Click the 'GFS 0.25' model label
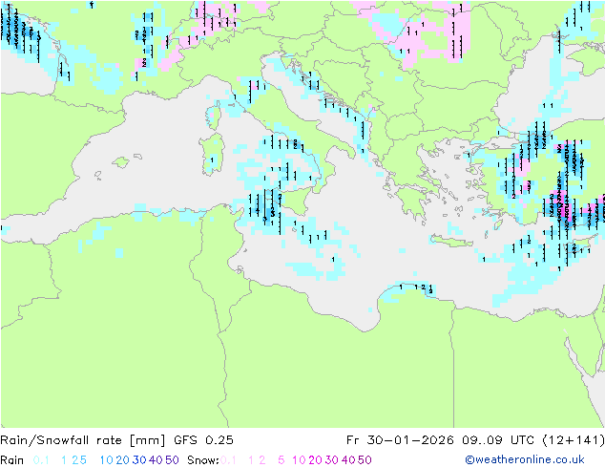The width and height of the screenshot is (605, 468). 203,440
